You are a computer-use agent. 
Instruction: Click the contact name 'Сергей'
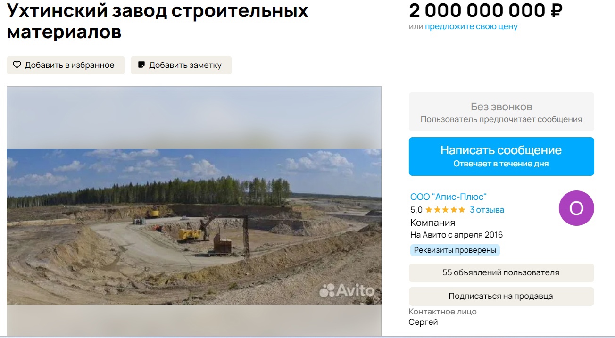(x=423, y=322)
